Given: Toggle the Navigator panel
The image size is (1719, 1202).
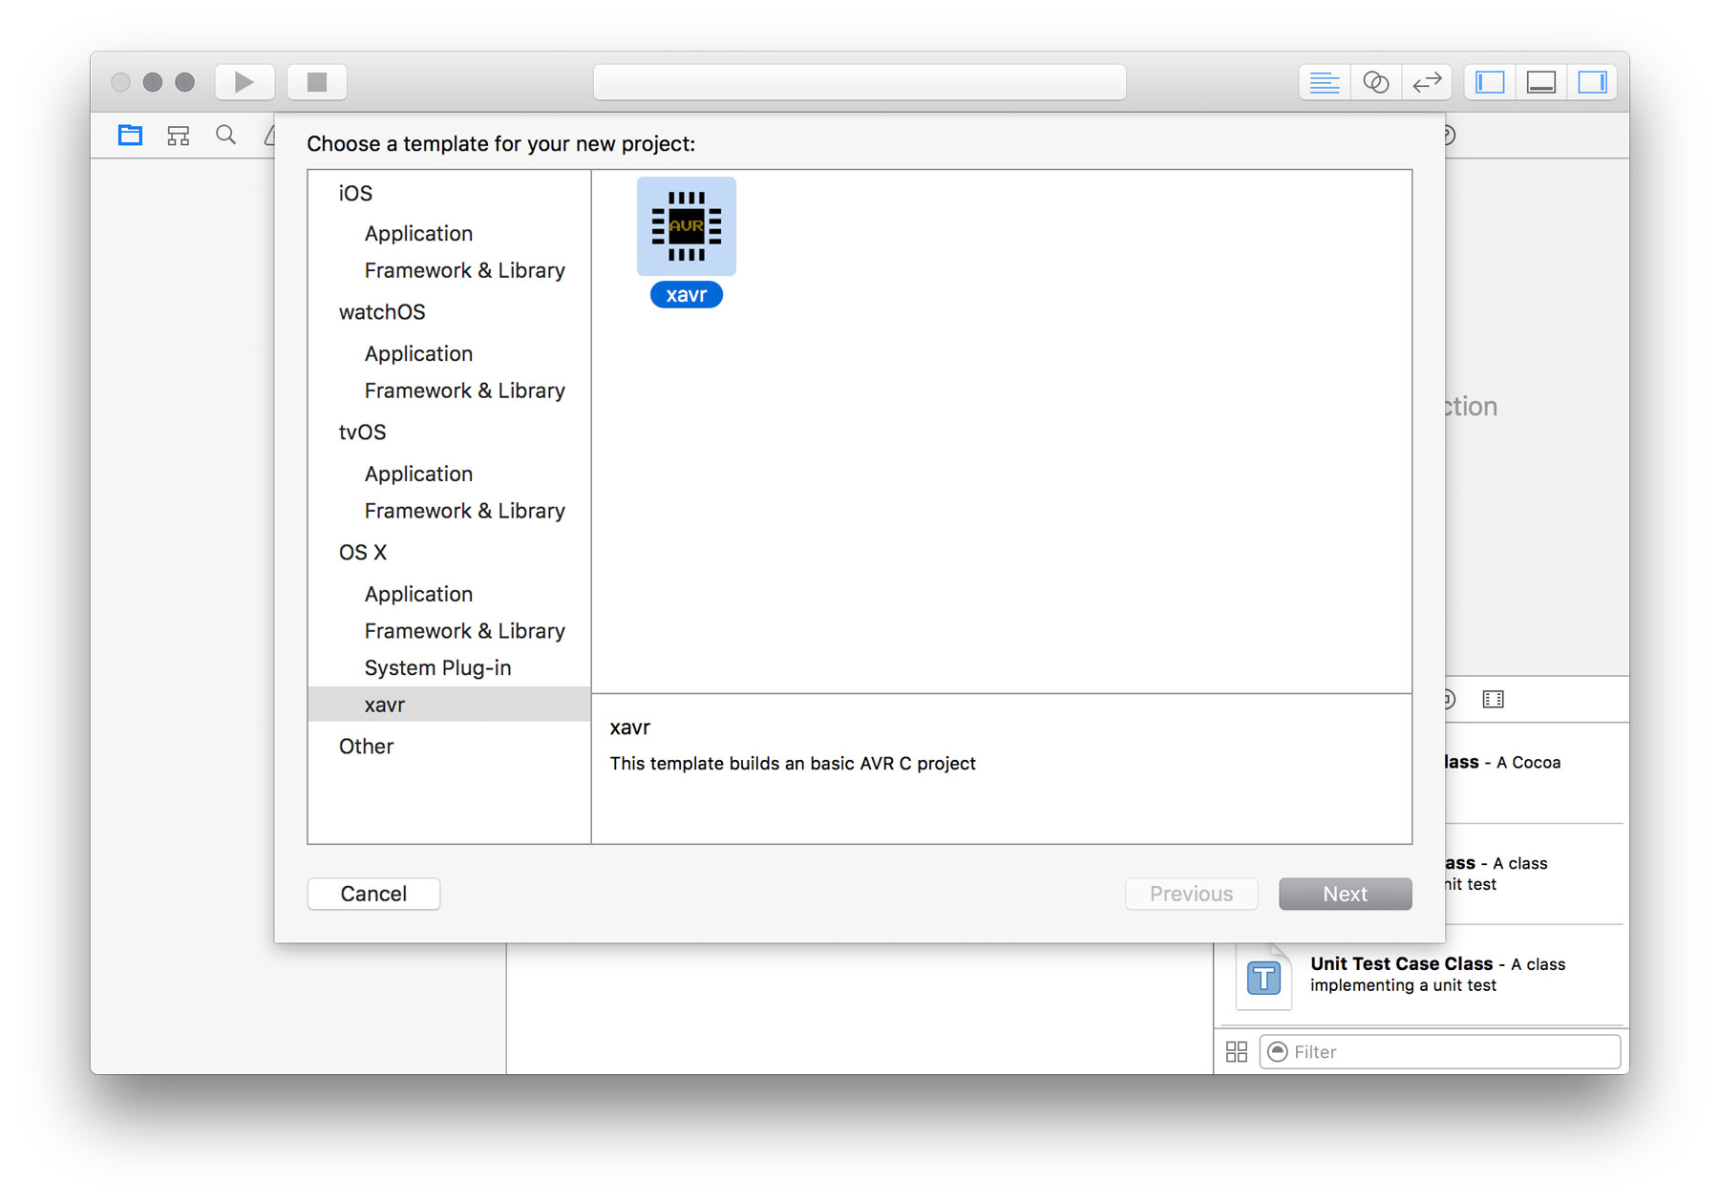Looking at the screenshot, I should tap(1490, 82).
